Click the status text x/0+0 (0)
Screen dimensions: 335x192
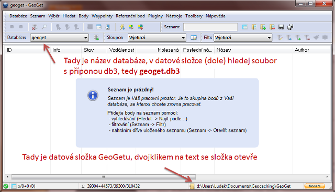[27, 186]
